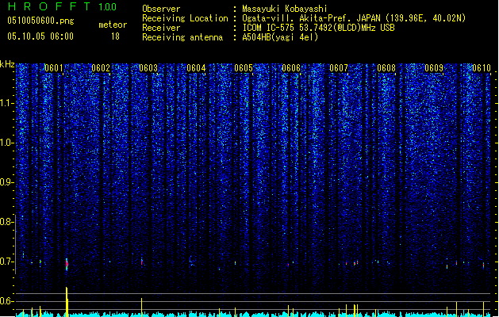Image resolution: width=499 pixels, height=317 pixels.
Task: Click the 0610 time marker
Action: (482, 68)
